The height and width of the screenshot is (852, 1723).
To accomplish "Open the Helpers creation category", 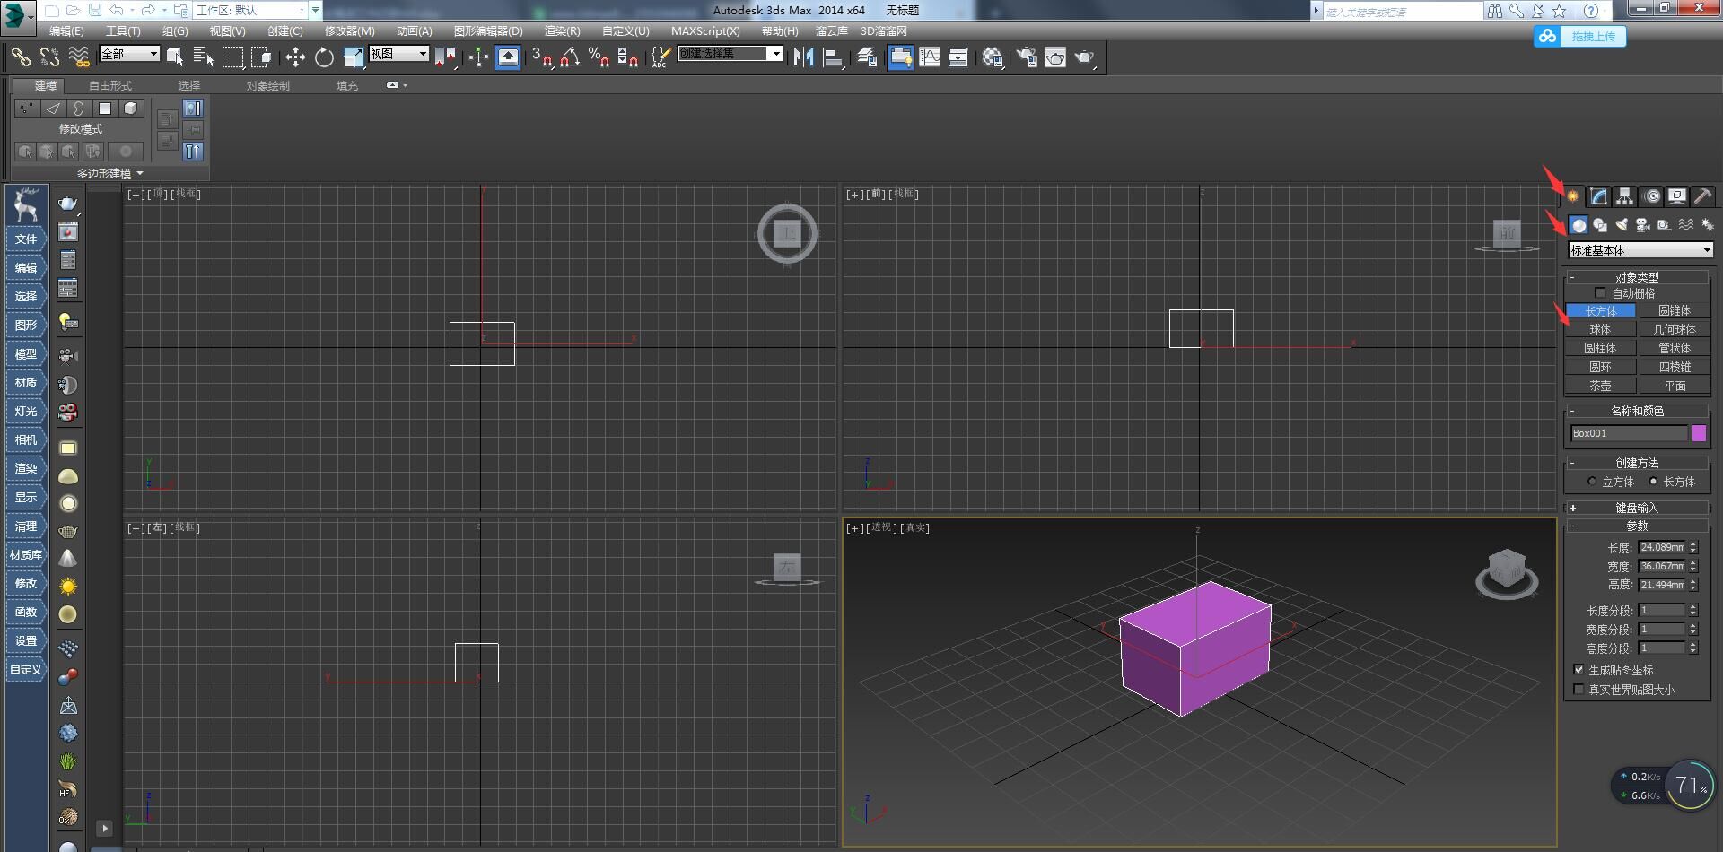I will 1663,225.
